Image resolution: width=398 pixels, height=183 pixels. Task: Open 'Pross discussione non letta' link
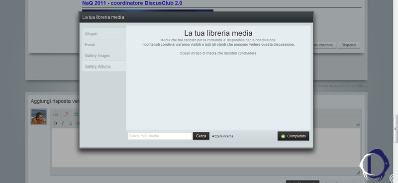click(x=343, y=86)
